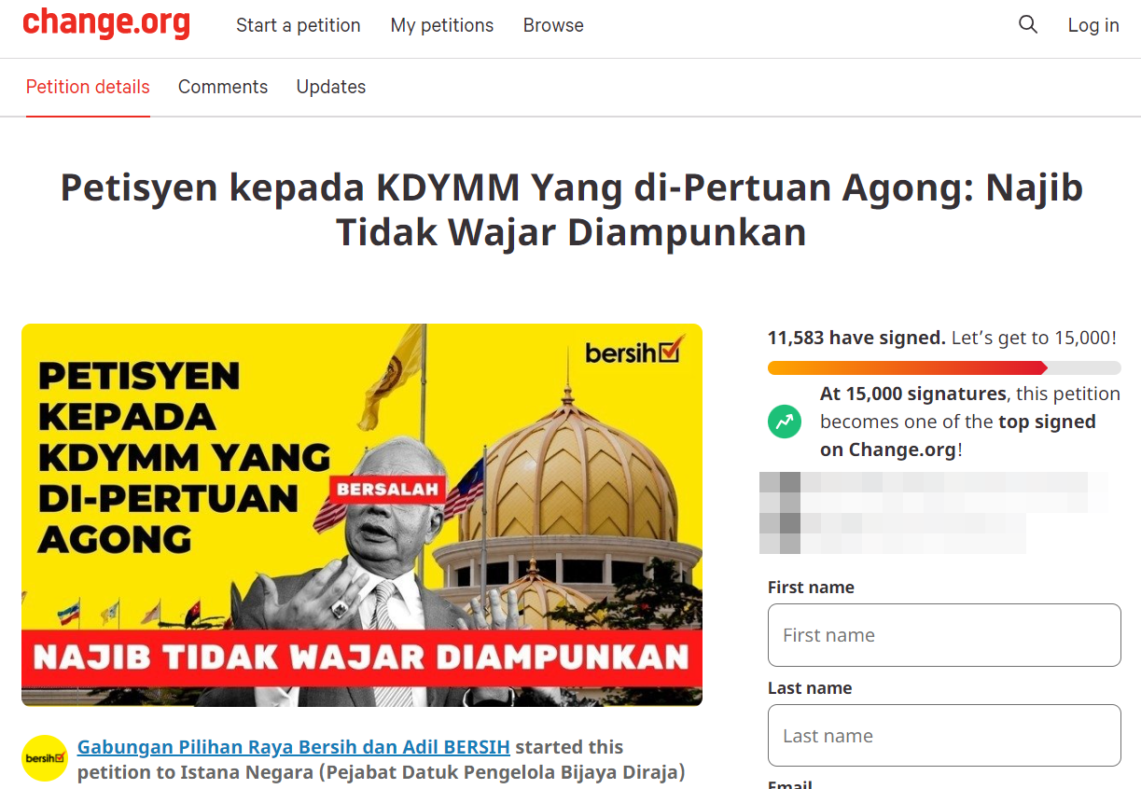1141x789 pixels.
Task: Select the Petition details tab
Action: [x=88, y=87]
